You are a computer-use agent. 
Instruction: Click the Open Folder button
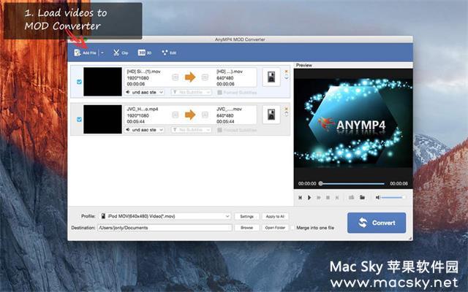coord(275,228)
